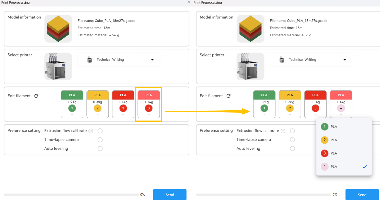Expand Technical Writing printer dropdown in right dialog
The width and height of the screenshot is (380, 202).
[344, 60]
